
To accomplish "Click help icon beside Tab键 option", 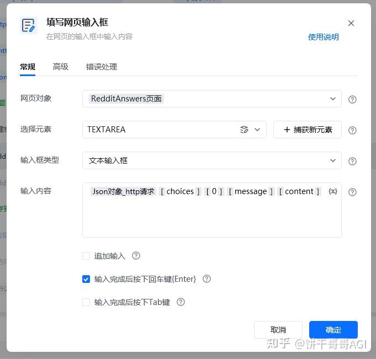I will tap(181, 302).
